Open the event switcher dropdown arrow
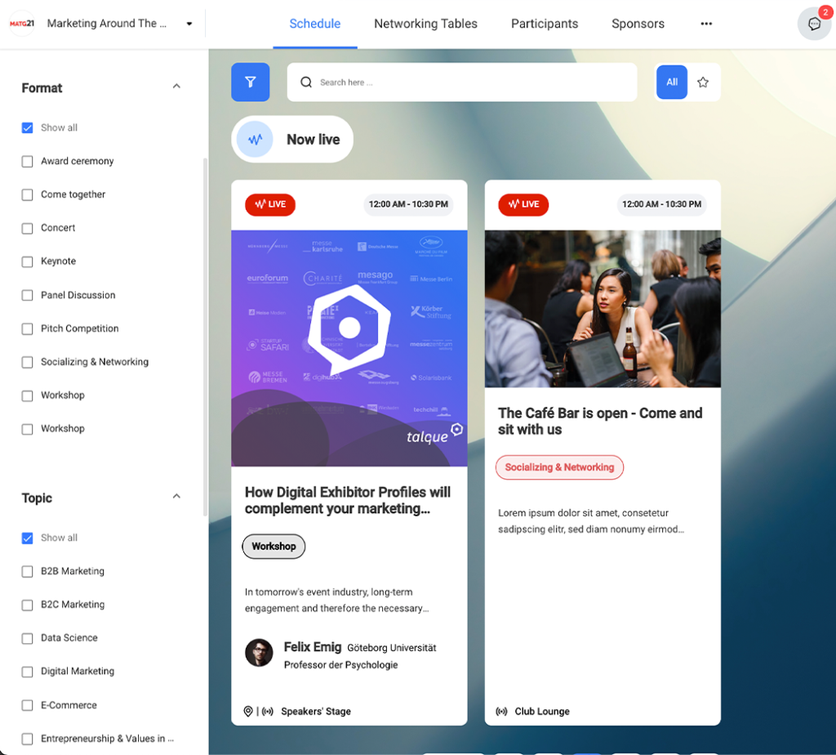 pyautogui.click(x=189, y=24)
